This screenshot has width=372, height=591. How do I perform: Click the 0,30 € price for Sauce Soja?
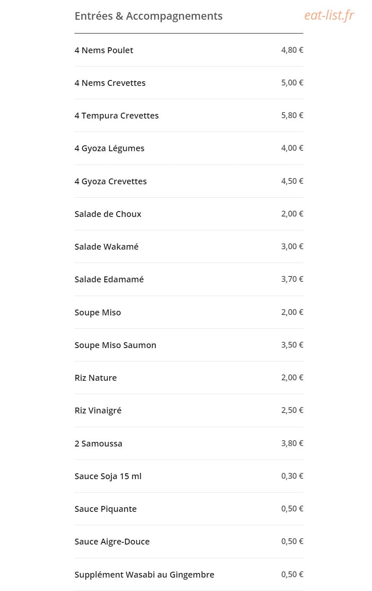(292, 476)
